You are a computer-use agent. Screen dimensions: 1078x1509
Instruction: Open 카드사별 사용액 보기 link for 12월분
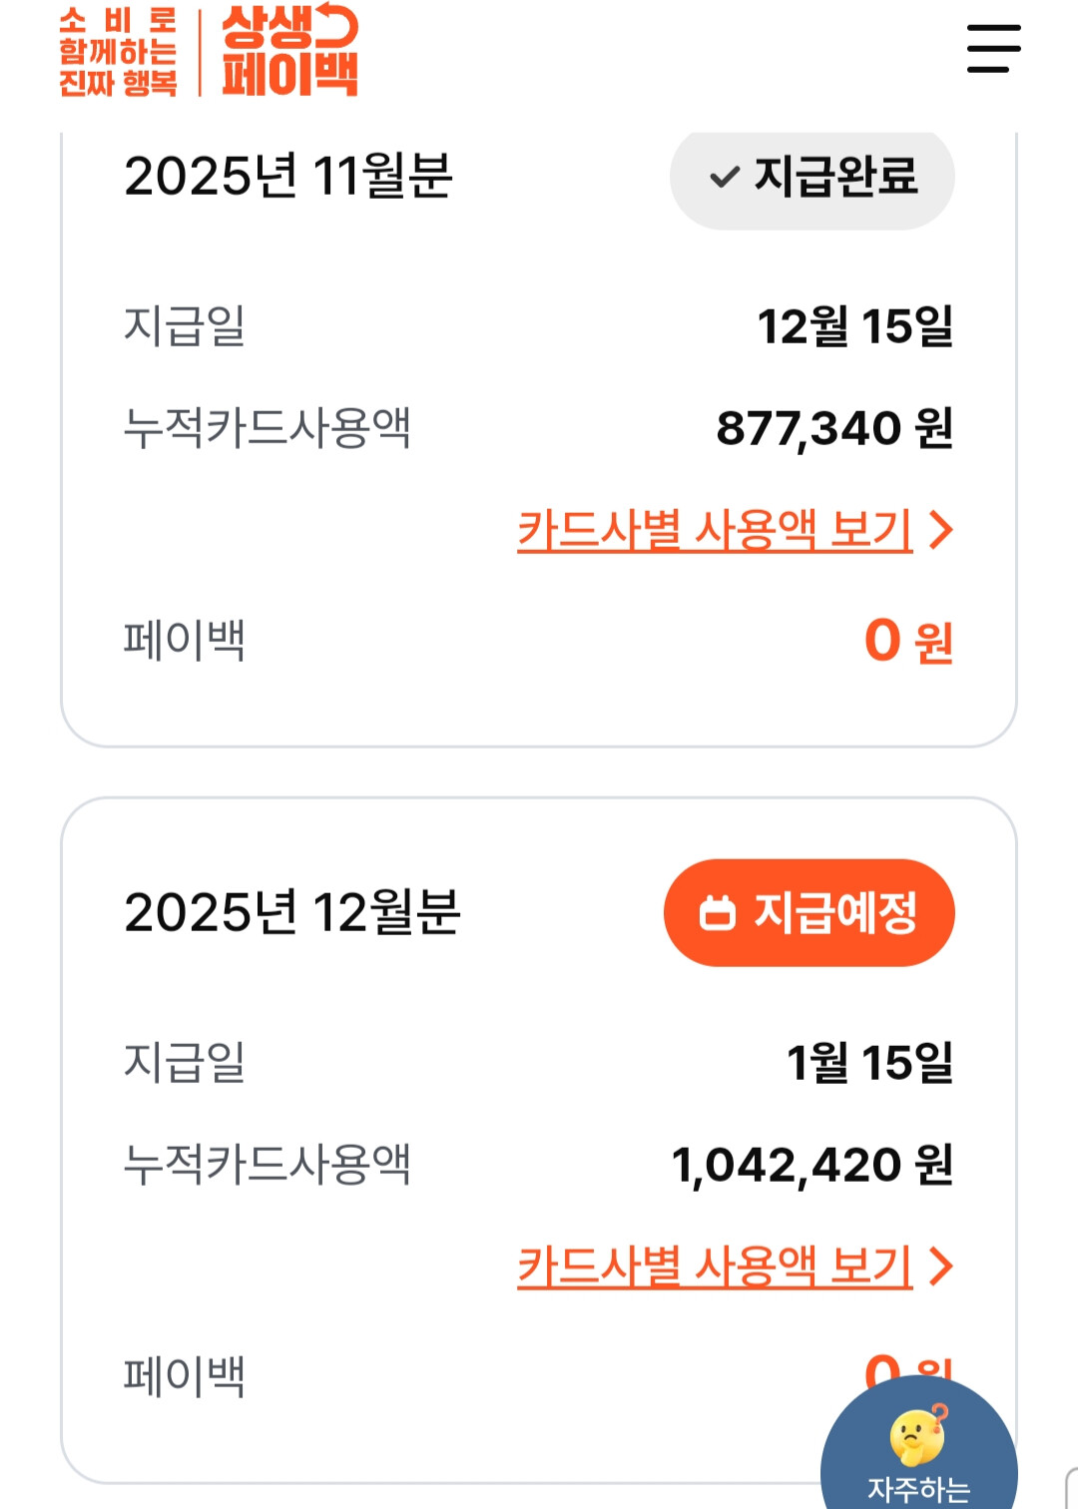(x=715, y=1265)
